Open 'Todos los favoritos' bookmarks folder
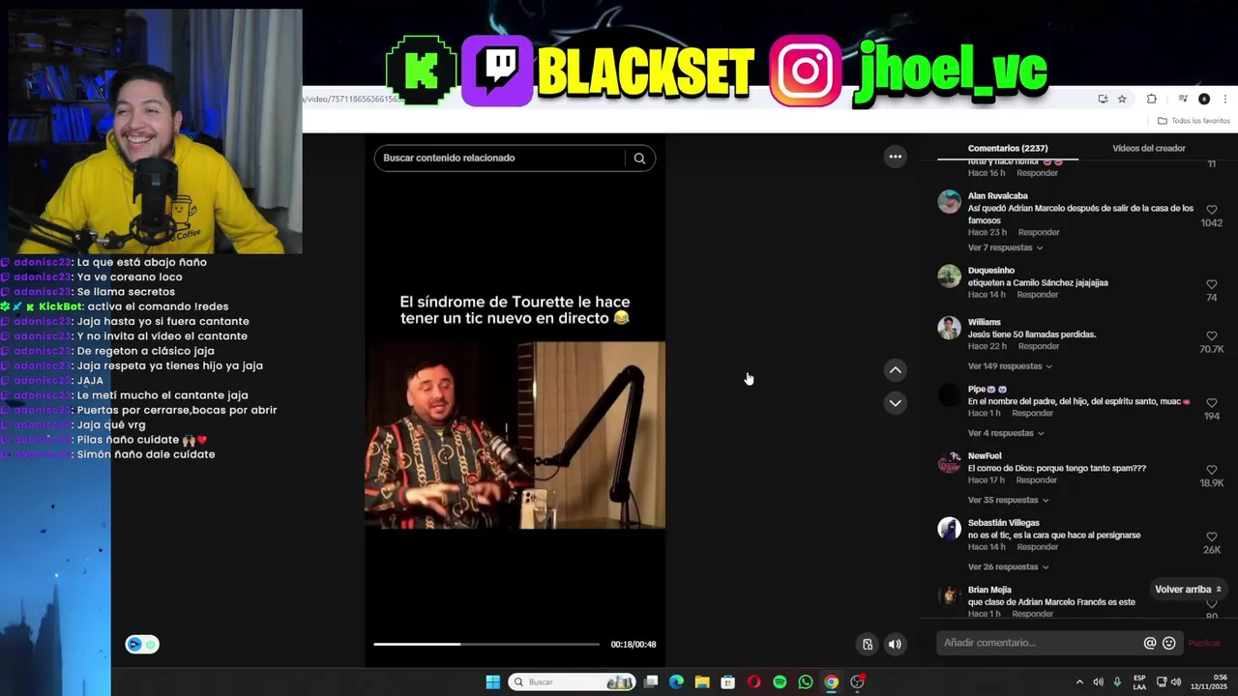The height and width of the screenshot is (696, 1238). tap(1194, 121)
